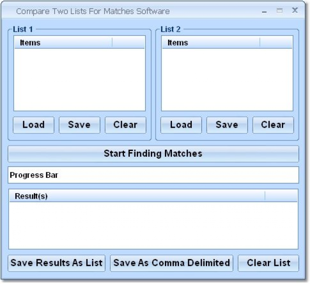Clear the List 1 items

pos(125,125)
